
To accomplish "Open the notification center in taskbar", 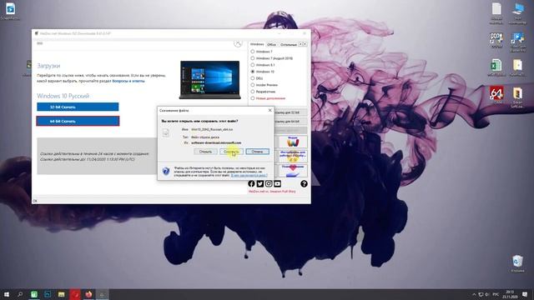I will (x=525, y=294).
